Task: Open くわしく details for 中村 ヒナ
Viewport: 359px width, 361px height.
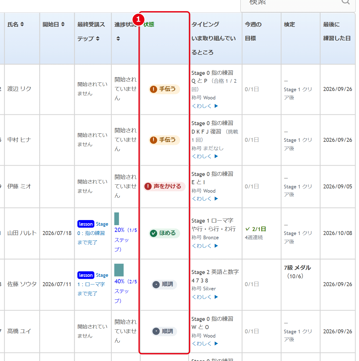Action: tap(205, 156)
